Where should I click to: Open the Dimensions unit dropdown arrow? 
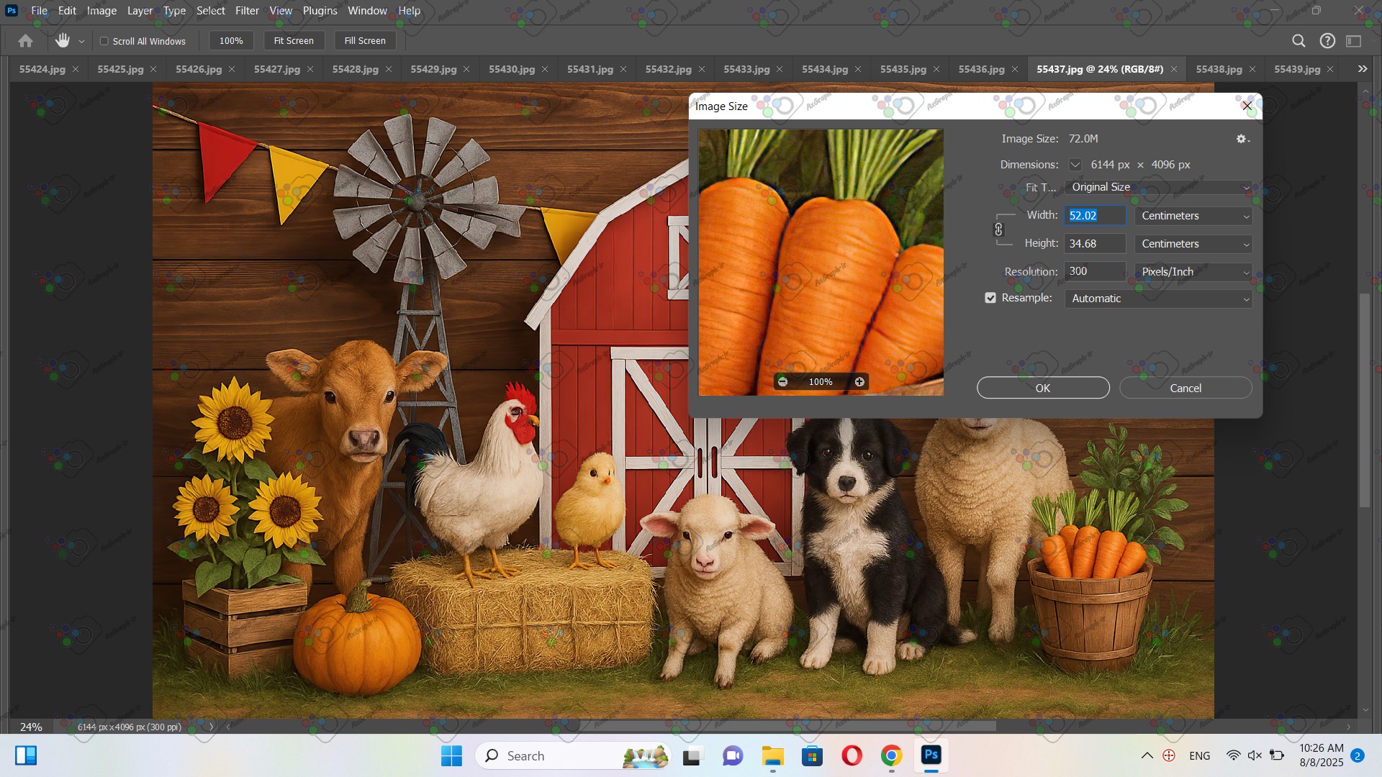point(1075,165)
